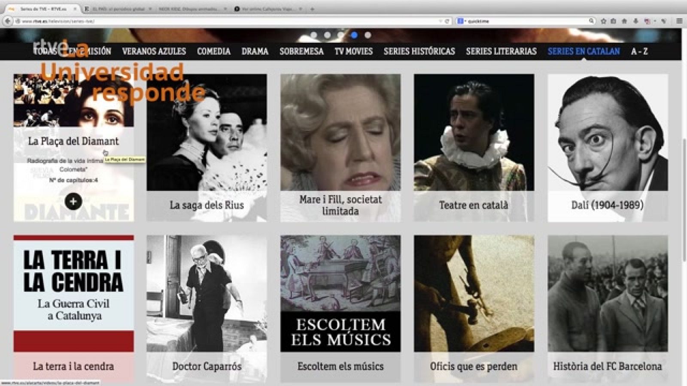
Task: Open the address bar dropdown arrow
Action: [x=440, y=19]
